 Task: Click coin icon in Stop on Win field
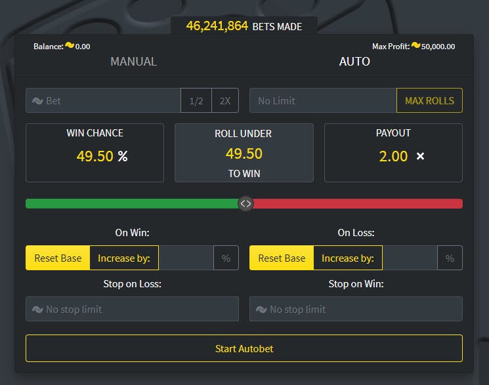(261, 310)
